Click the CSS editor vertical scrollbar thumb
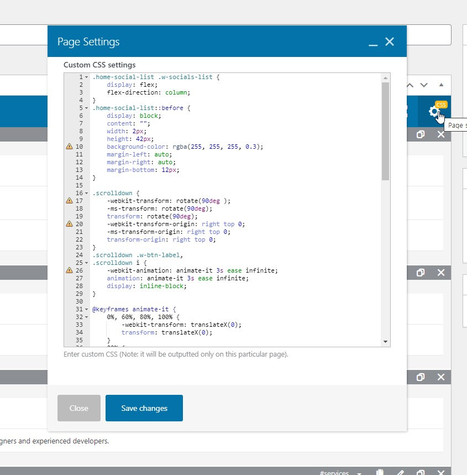 386,131
